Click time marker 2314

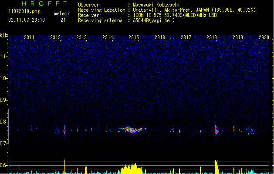tap(108, 37)
